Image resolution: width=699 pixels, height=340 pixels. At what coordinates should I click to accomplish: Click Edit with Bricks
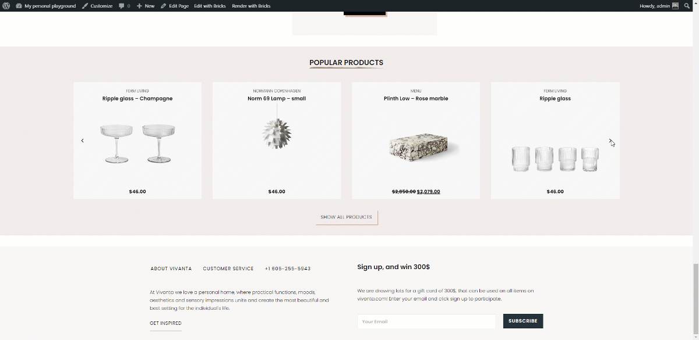(210, 6)
